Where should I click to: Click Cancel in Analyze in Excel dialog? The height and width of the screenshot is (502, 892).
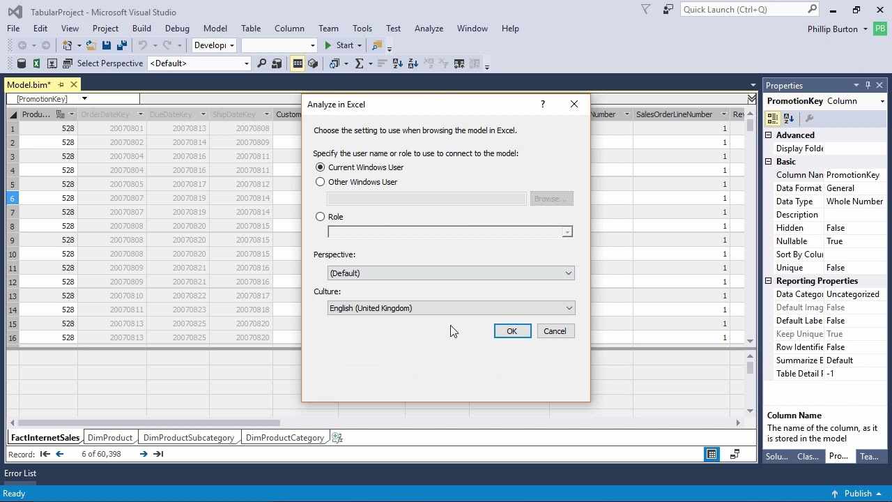pos(555,331)
